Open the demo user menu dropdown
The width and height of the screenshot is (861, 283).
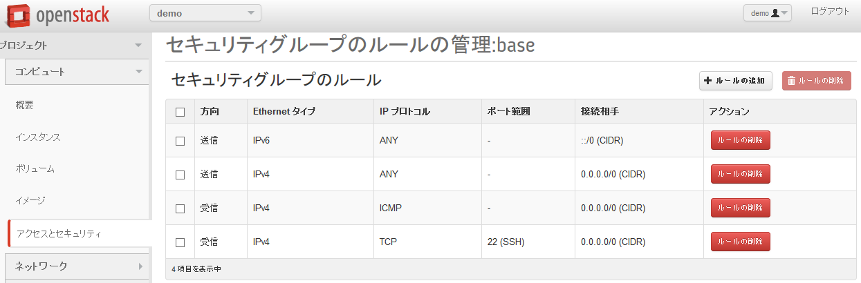768,13
